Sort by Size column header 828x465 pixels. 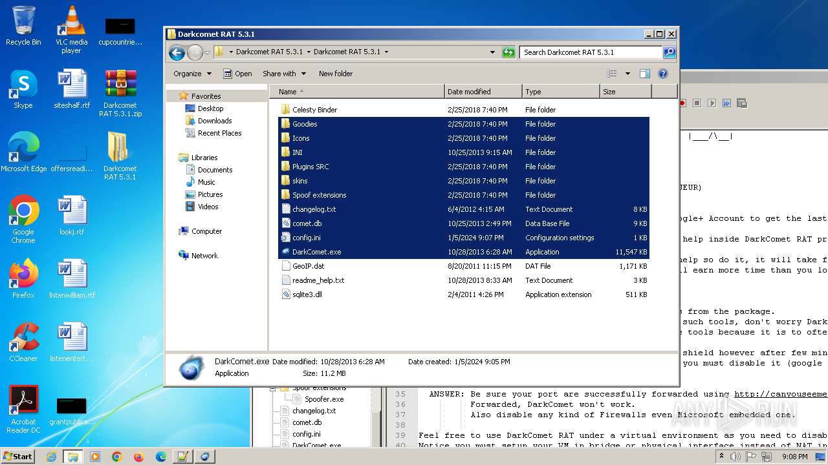(x=626, y=92)
